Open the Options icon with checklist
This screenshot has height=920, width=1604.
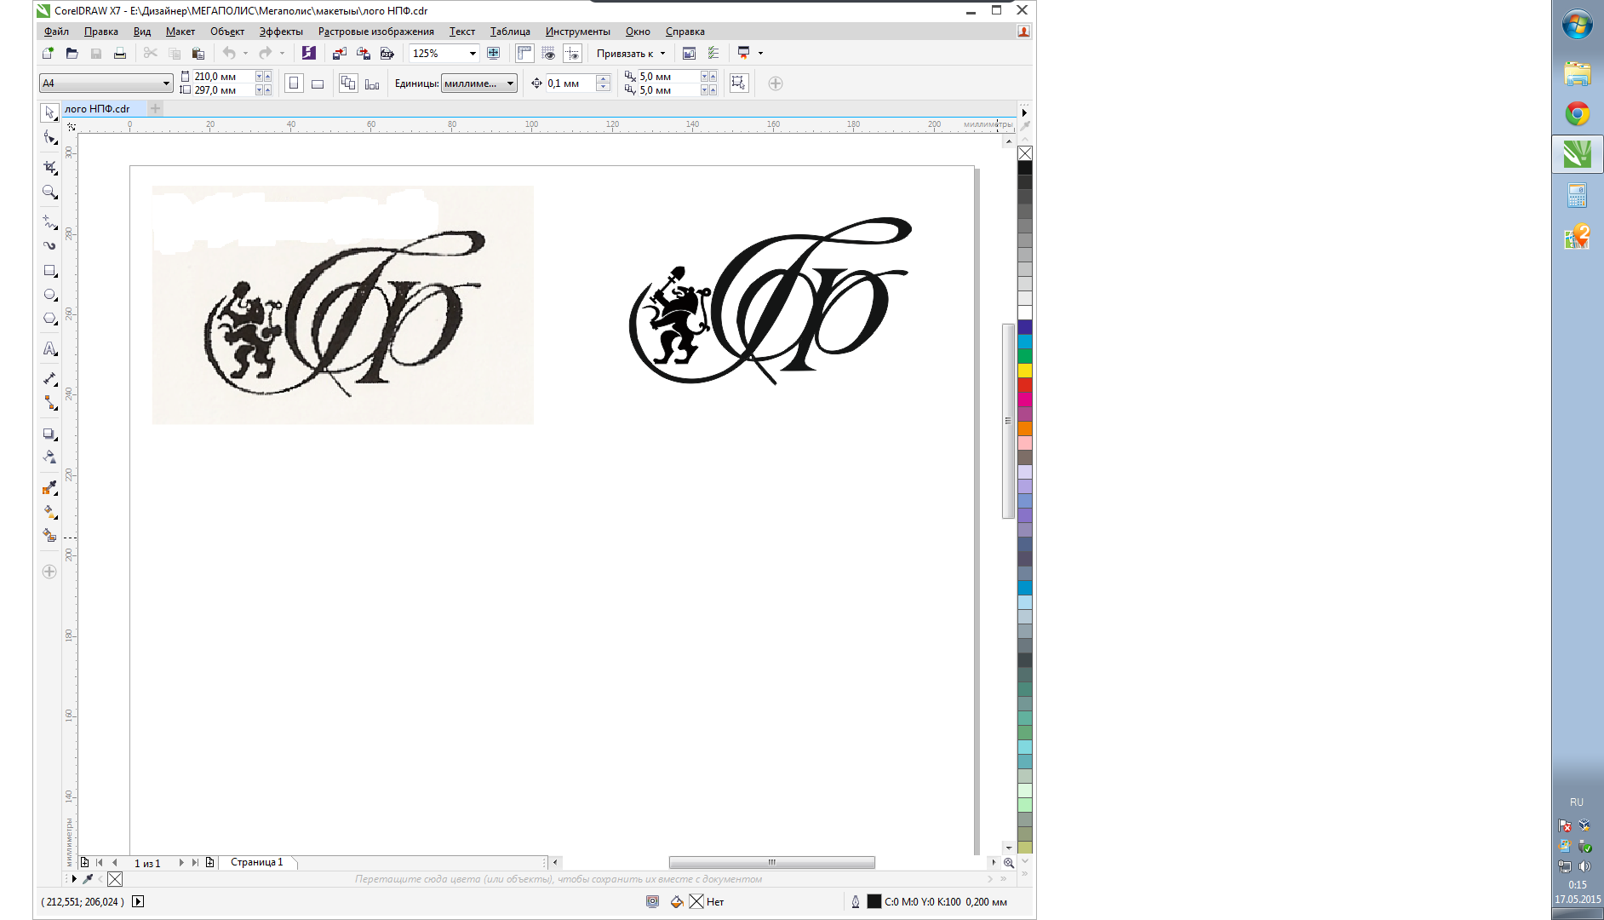[713, 53]
